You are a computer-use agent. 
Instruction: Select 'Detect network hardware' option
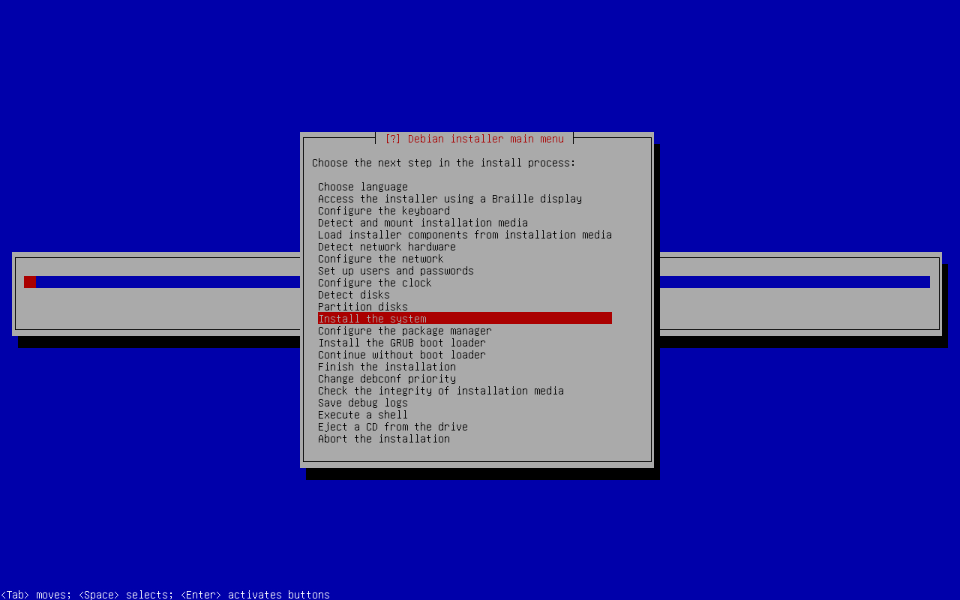(x=386, y=247)
